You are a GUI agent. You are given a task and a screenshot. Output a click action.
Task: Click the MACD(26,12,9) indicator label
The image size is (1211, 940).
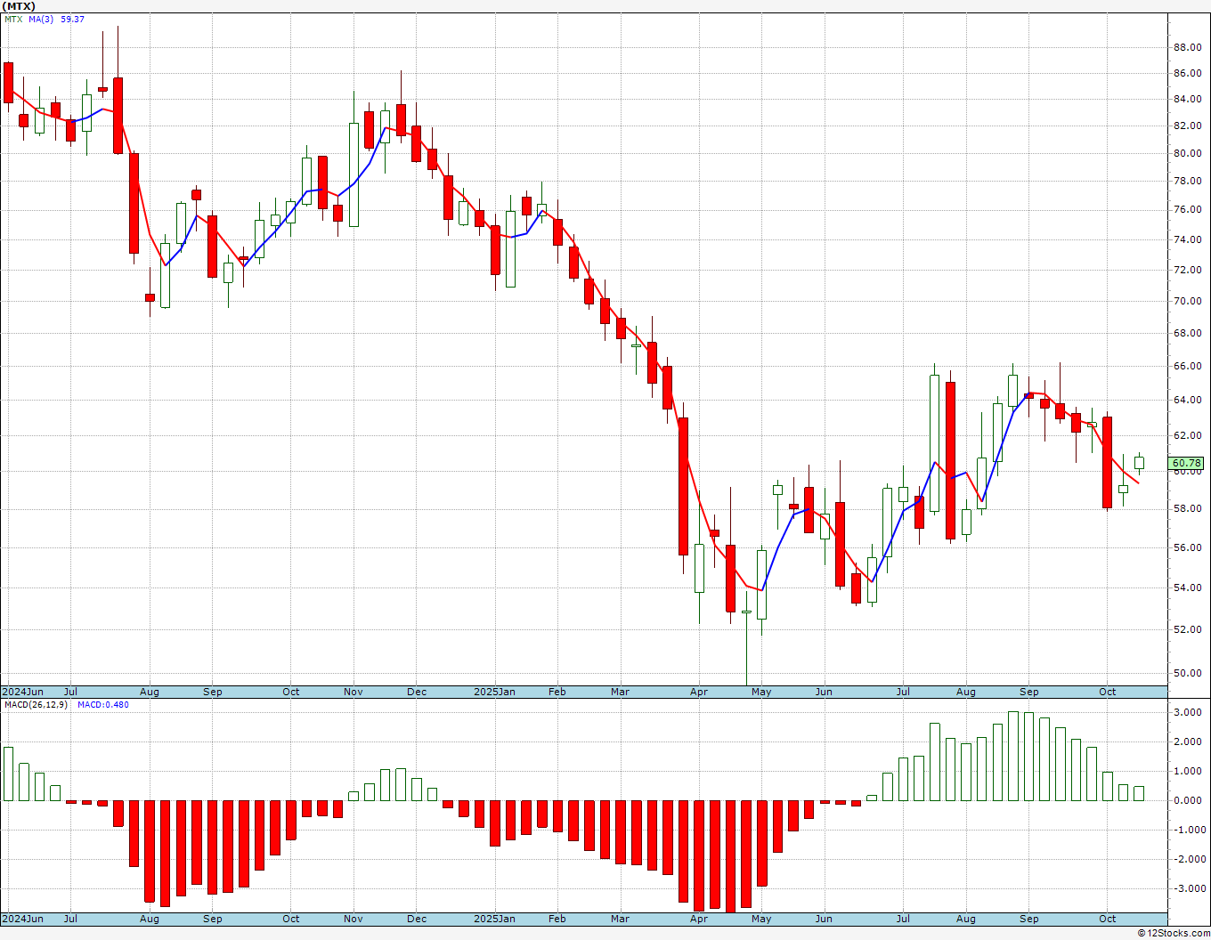36,705
